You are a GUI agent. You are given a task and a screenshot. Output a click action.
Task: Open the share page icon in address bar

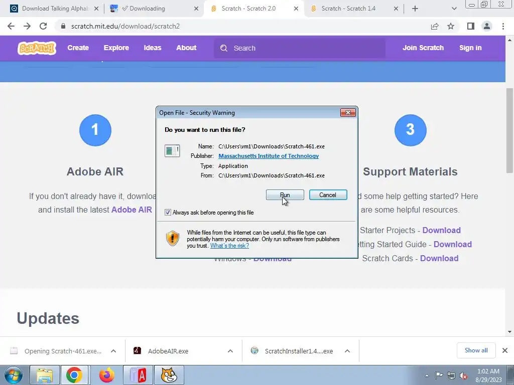(x=435, y=26)
